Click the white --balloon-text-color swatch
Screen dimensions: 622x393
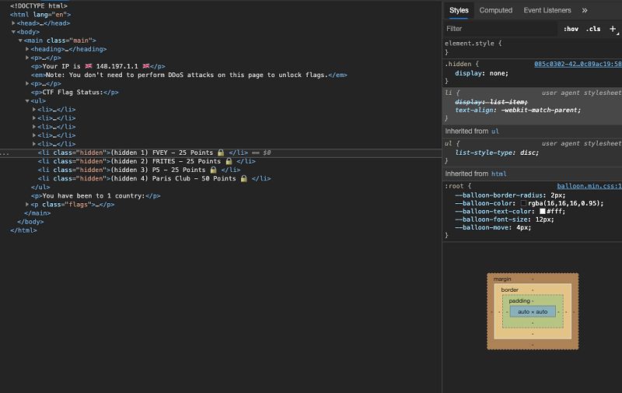(x=543, y=211)
